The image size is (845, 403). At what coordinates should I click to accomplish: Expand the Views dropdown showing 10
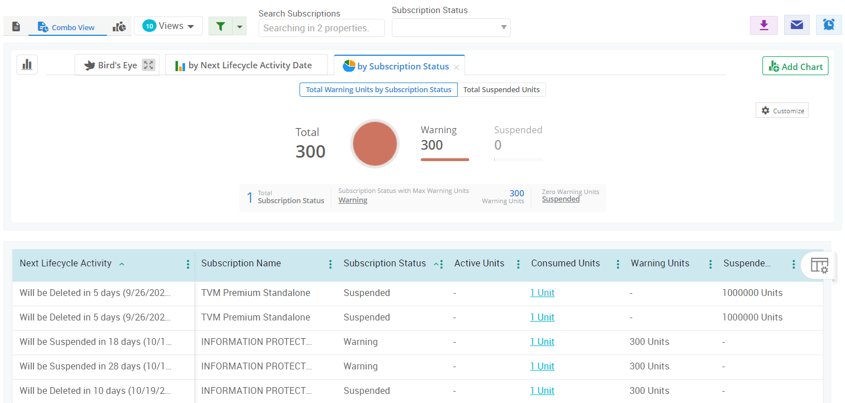[x=168, y=26]
